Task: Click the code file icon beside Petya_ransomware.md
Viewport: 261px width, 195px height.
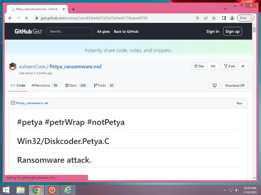Action: pos(13,103)
